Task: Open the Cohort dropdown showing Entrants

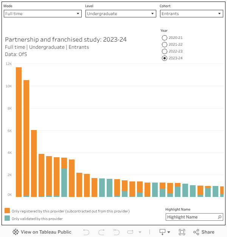Action: pyautogui.click(x=191, y=14)
